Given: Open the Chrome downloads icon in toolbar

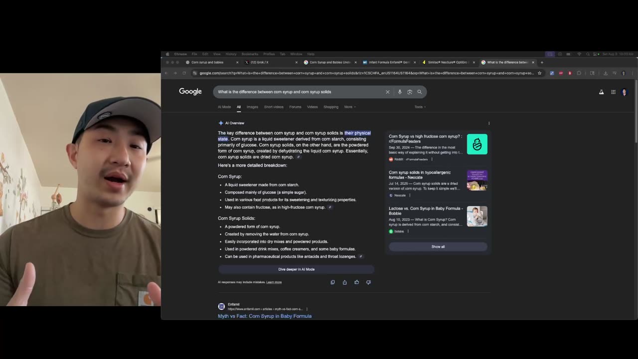Looking at the screenshot, I should click(606, 73).
